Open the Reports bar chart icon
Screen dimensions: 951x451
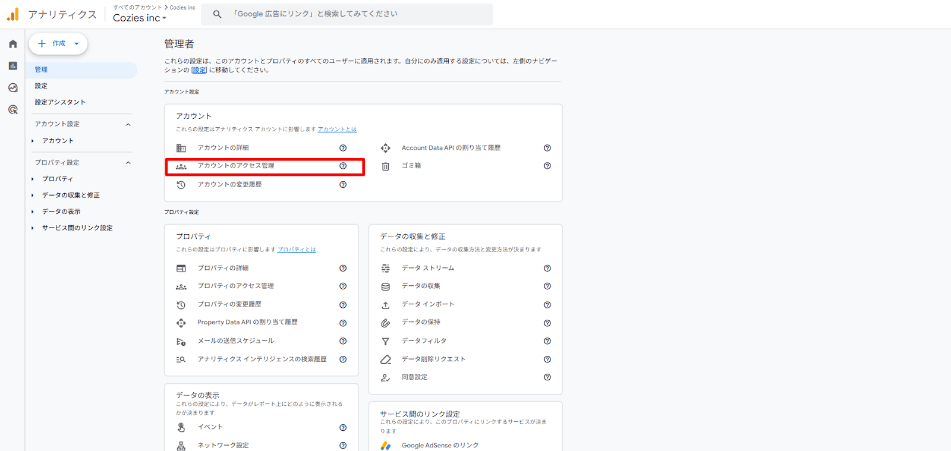[12, 65]
